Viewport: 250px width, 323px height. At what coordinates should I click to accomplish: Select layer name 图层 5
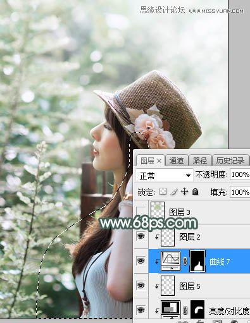(x=190, y=286)
